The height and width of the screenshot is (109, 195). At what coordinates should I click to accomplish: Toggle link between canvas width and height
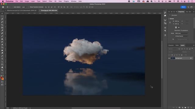point(170,22)
